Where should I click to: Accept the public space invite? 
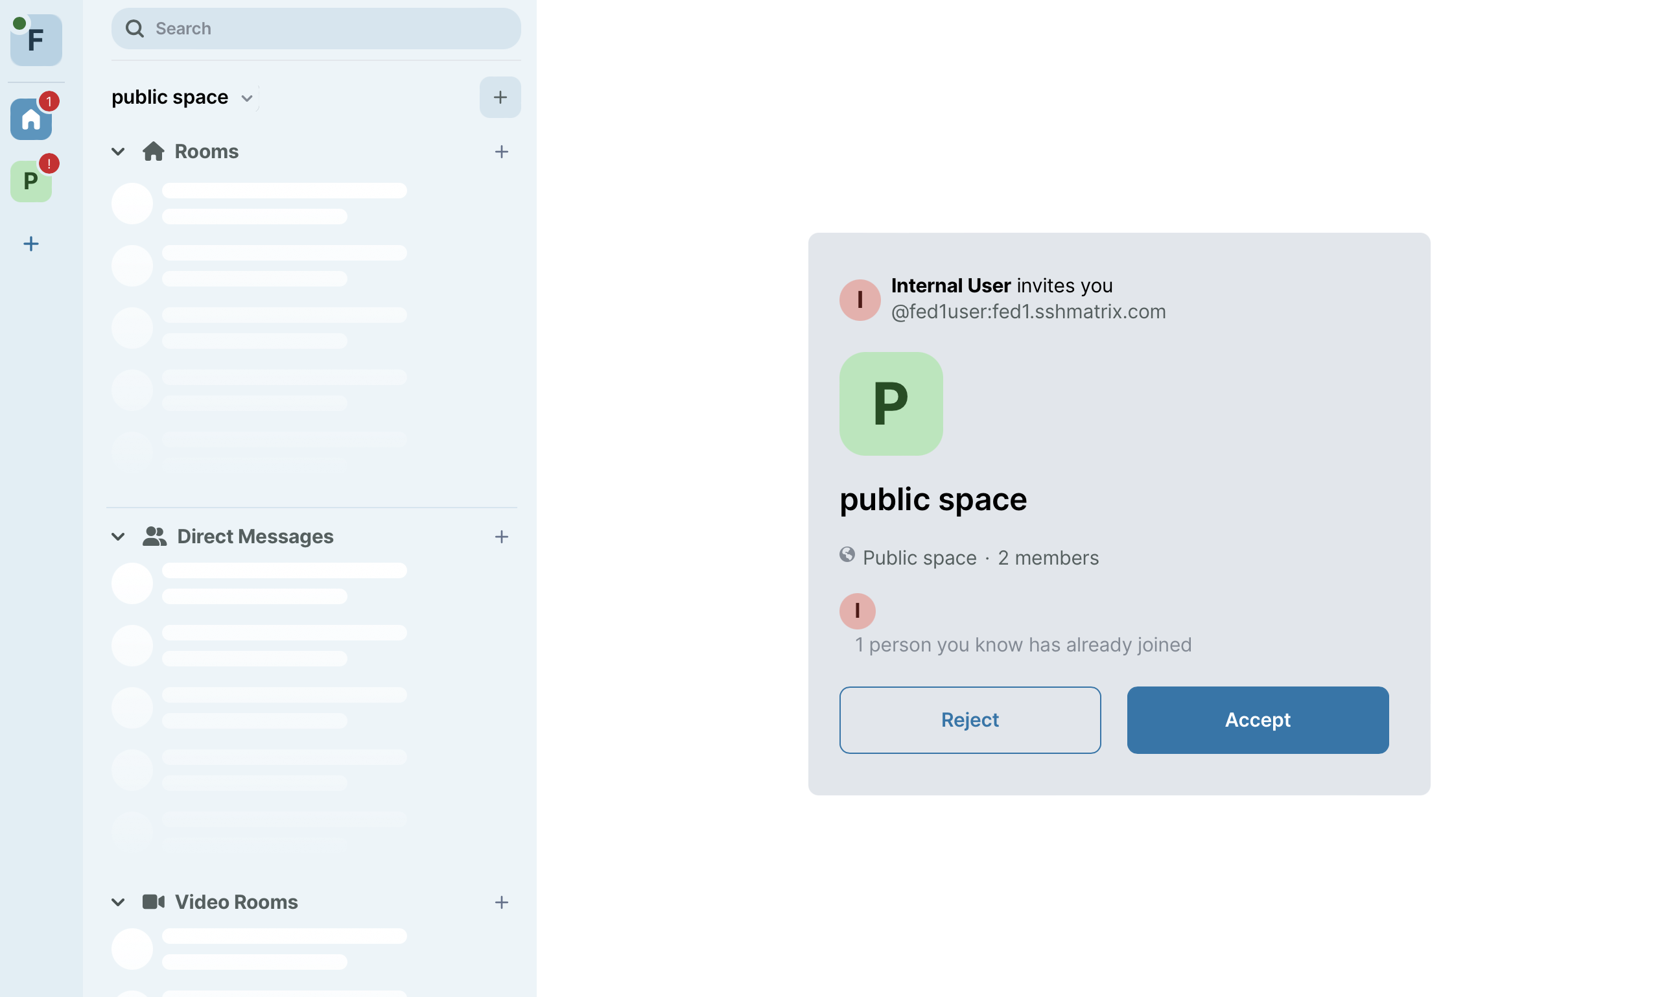[1257, 720]
